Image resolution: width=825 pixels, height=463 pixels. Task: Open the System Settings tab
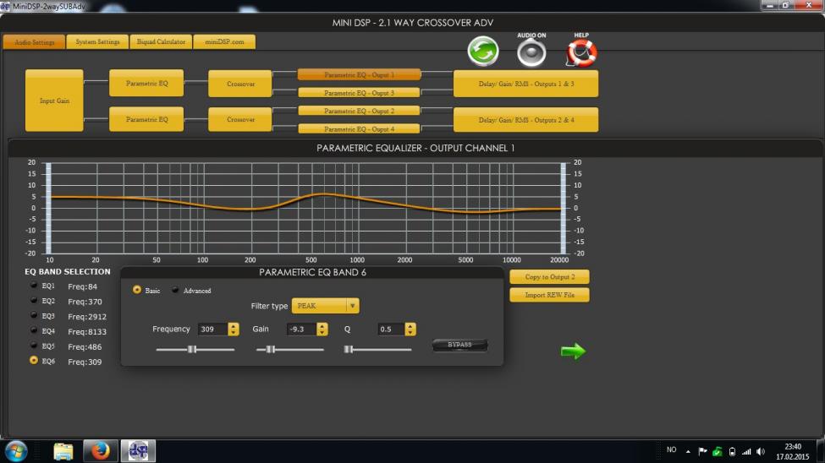[x=97, y=41]
